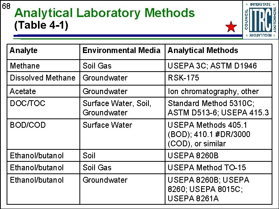Click the red star icon

coord(231,27)
